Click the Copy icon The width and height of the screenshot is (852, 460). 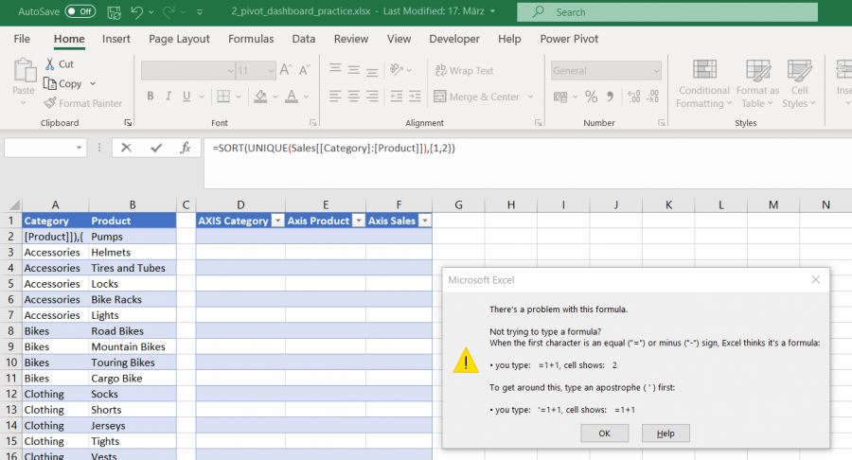pos(50,83)
